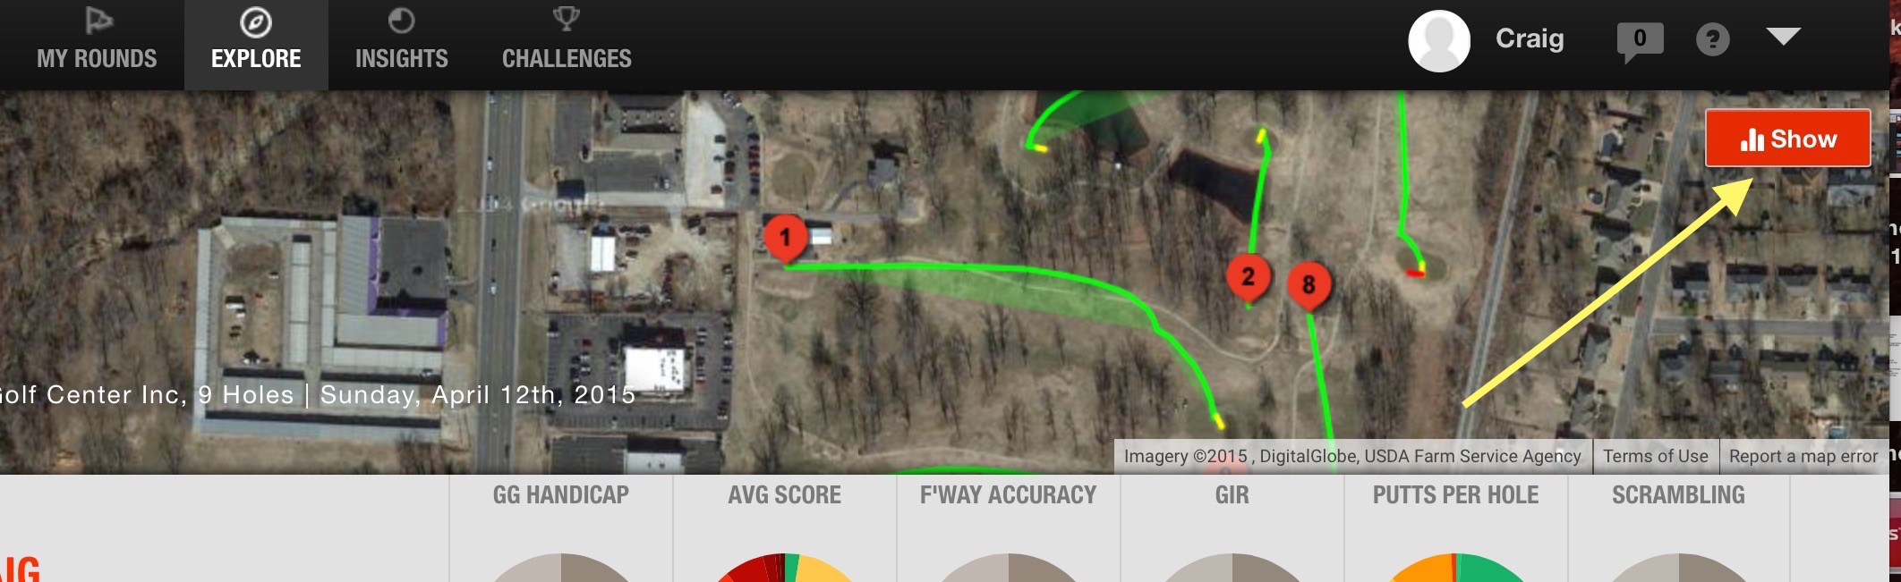Viewport: 1901px width, 582px height.
Task: Select the Putts Per Hole column
Action: click(x=1455, y=528)
